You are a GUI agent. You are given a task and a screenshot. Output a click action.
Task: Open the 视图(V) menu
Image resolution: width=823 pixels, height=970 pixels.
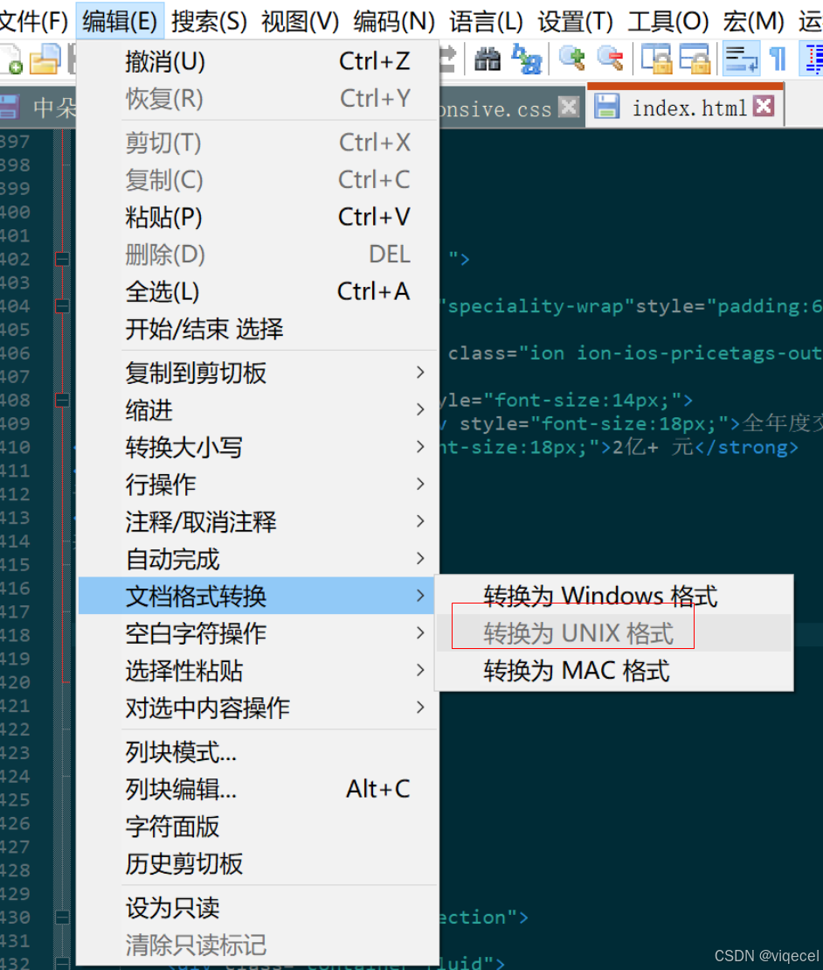[x=300, y=22]
